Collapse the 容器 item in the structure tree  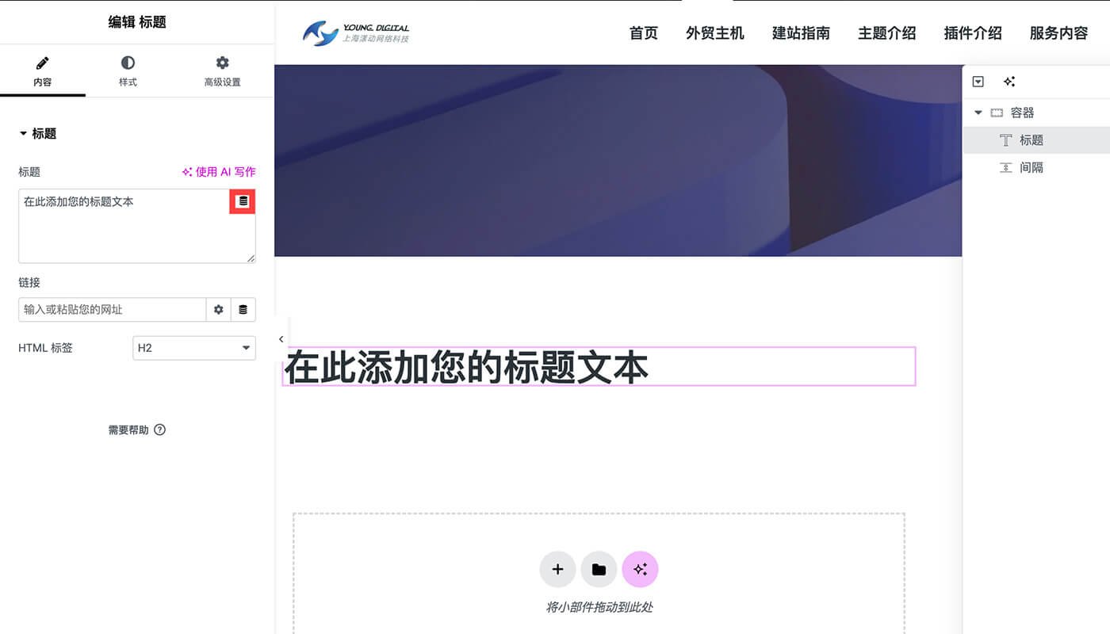point(978,112)
